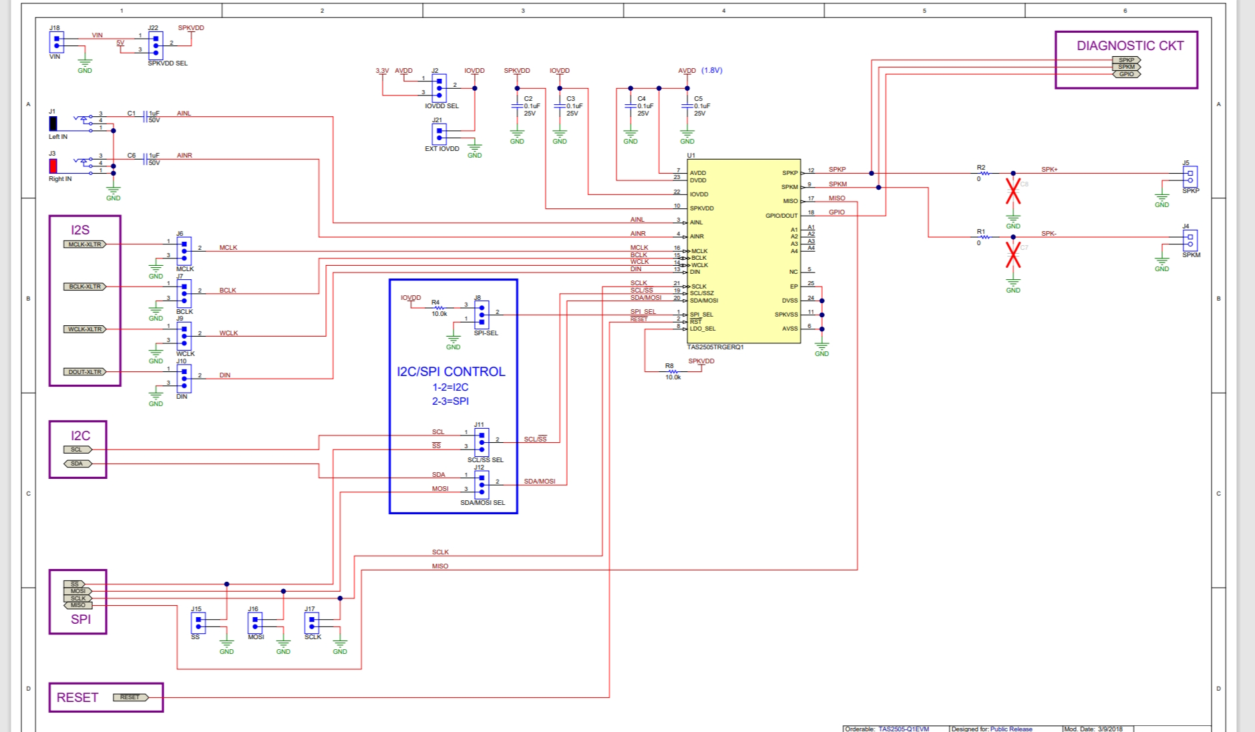The height and width of the screenshot is (732, 1255).
Task: Select the red X on capacitor C8
Action: tap(1013, 191)
